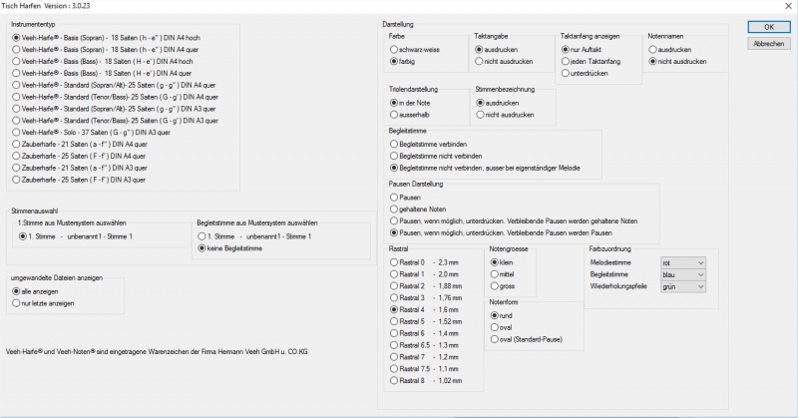Select schwarz-weiss color option

click(x=394, y=48)
